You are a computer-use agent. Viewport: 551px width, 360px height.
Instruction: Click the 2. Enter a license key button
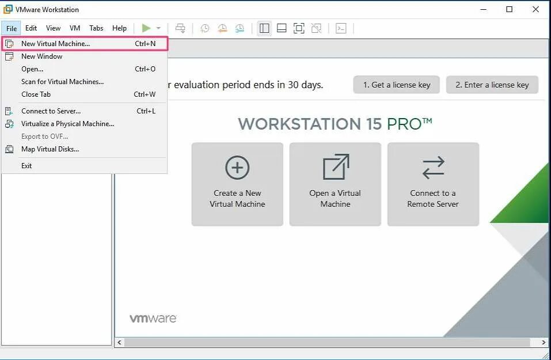pos(492,85)
